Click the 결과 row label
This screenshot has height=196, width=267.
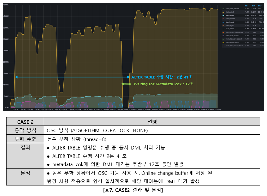25,147
